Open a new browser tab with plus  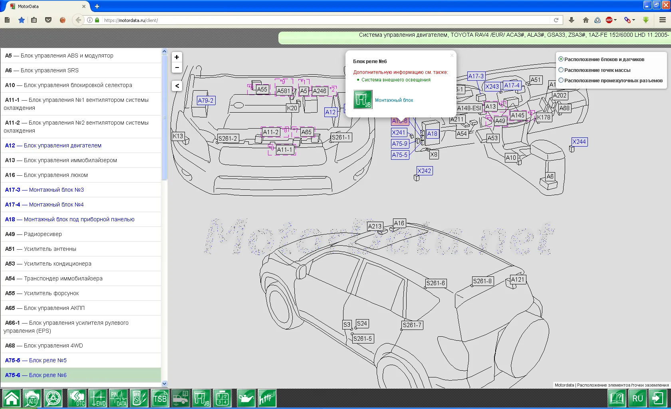coord(97,6)
